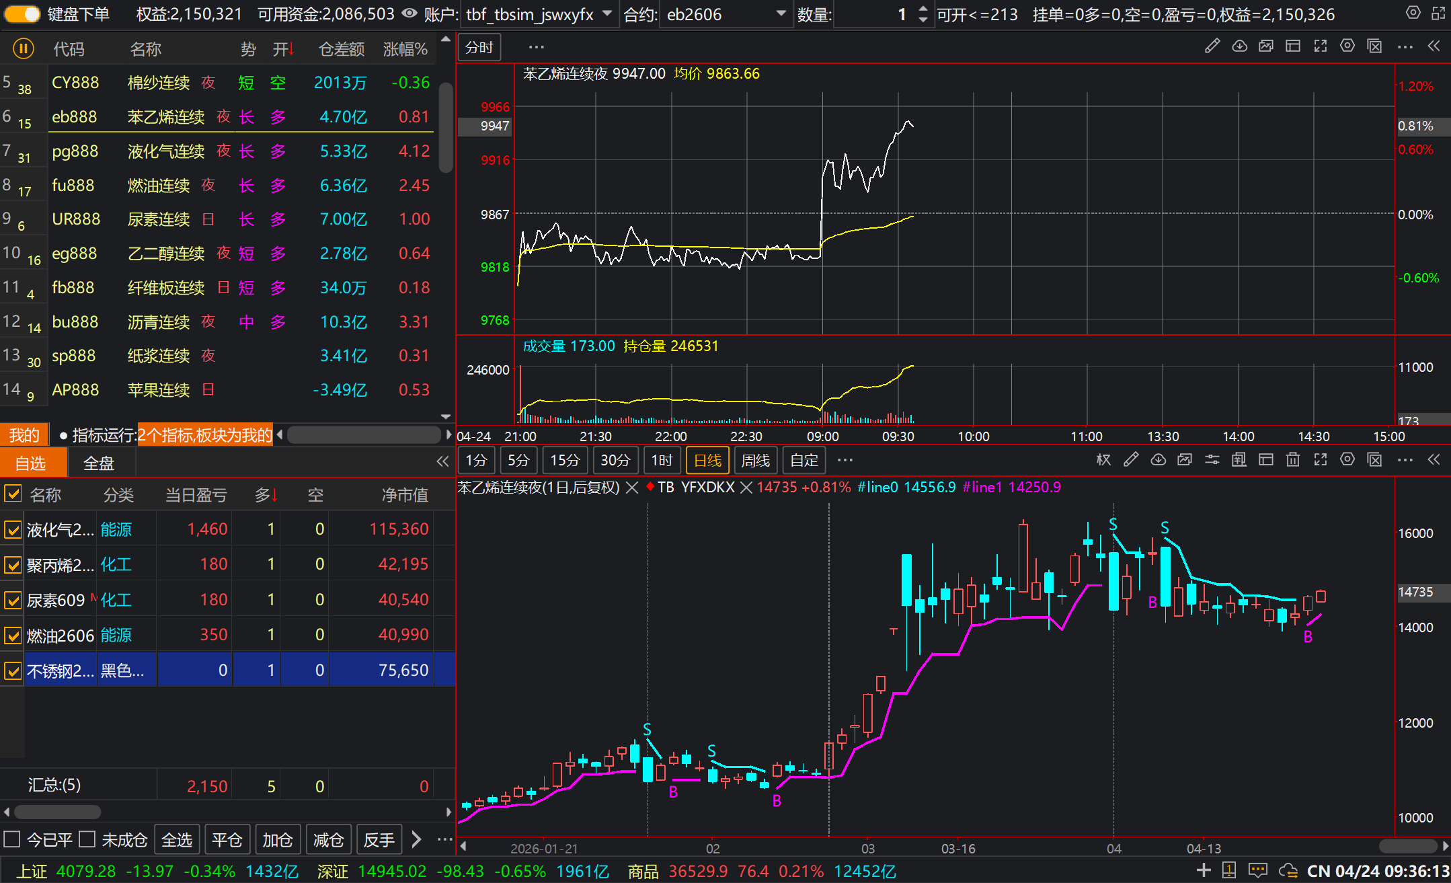Toggle the 键盘下单 switch

tap(22, 13)
